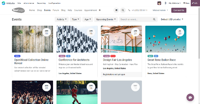
Task: Click the Contact Us button
Action: [x=179, y=10]
